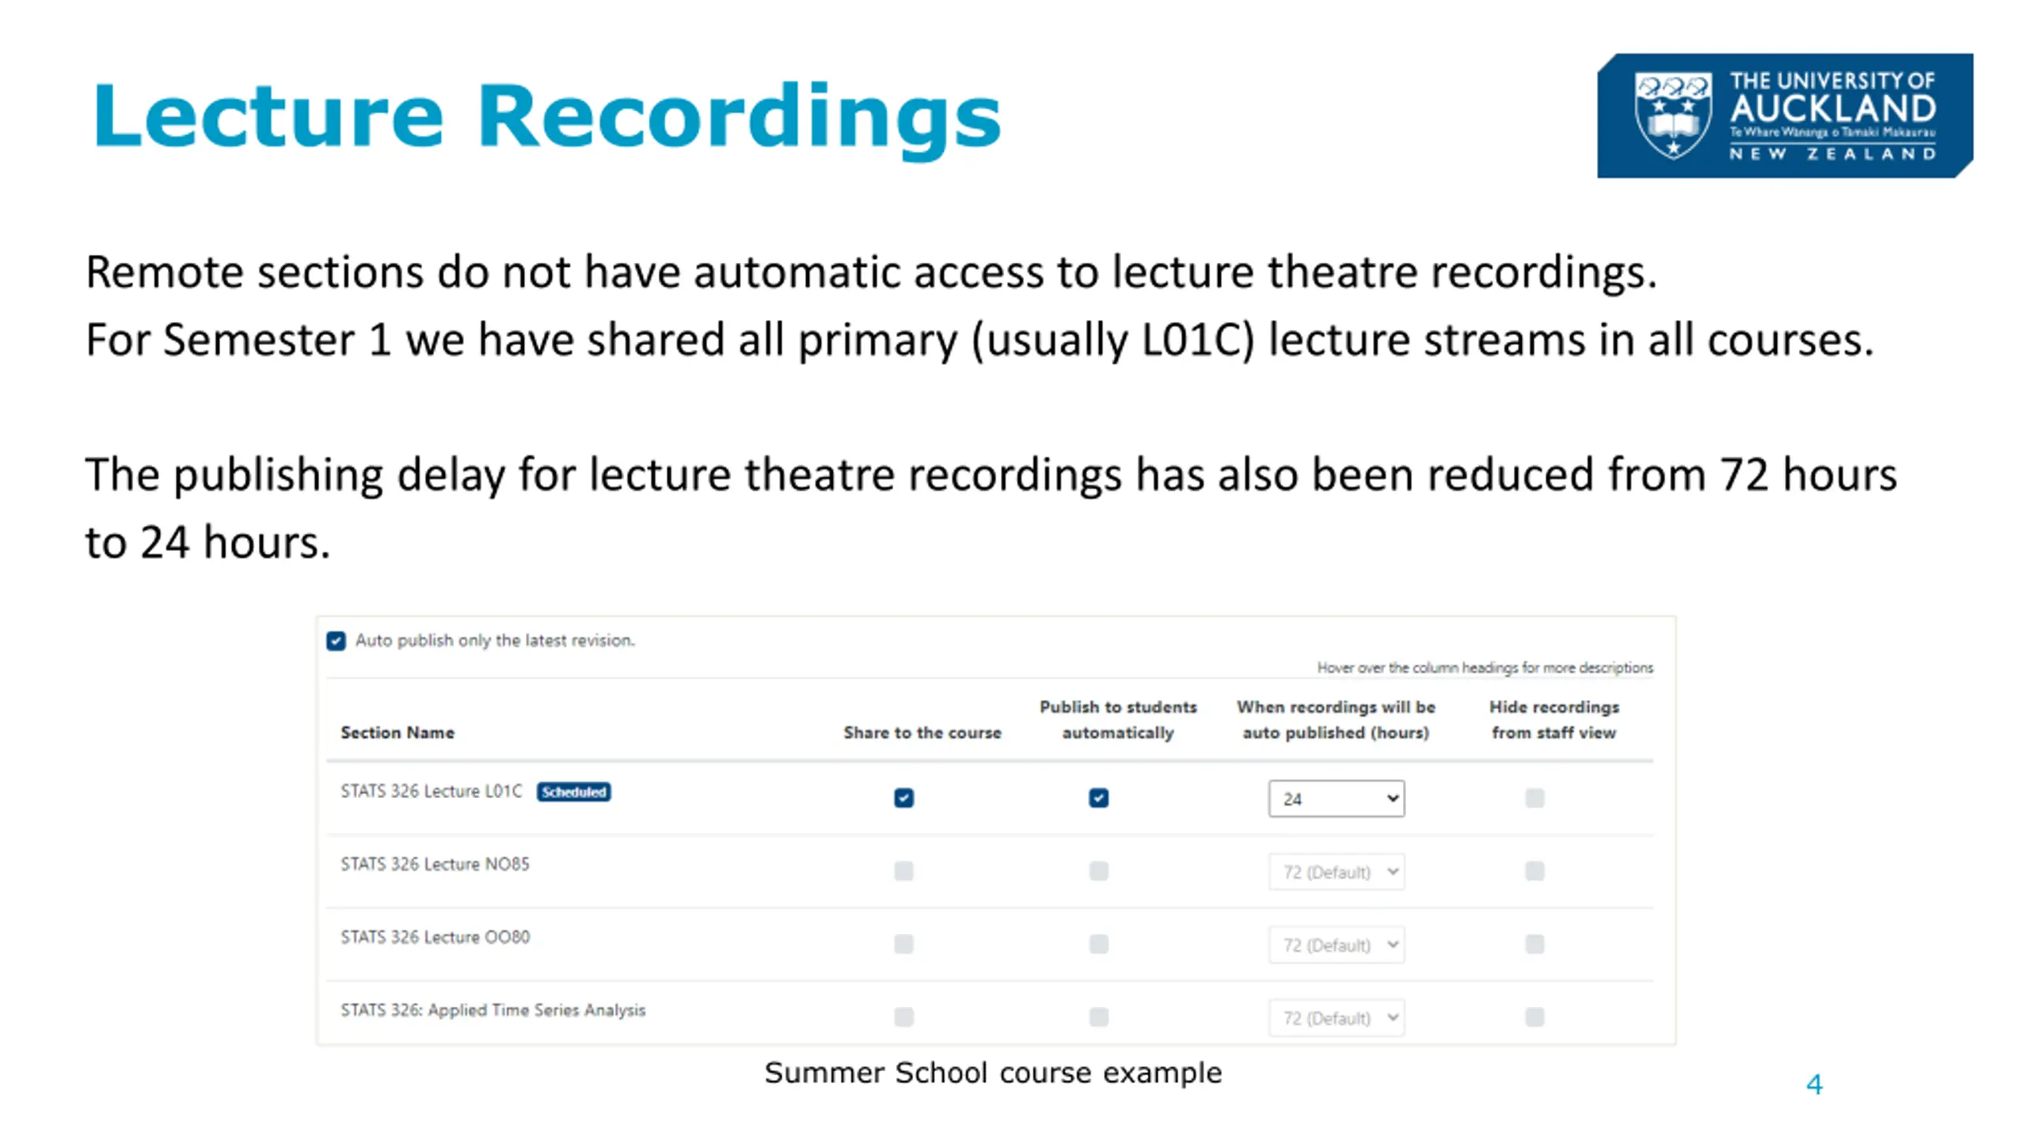Toggle Auto publish only latest revision checkbox
The width and height of the screenshot is (2027, 1140).
coord(336,640)
